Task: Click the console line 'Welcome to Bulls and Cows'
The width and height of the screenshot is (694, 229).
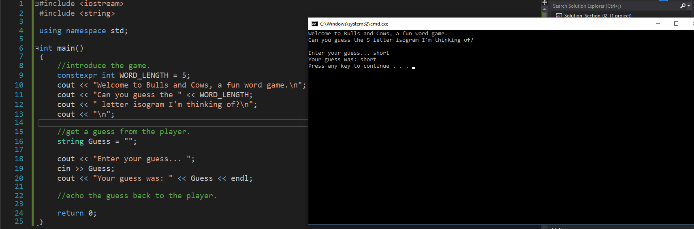Action: click(x=378, y=34)
